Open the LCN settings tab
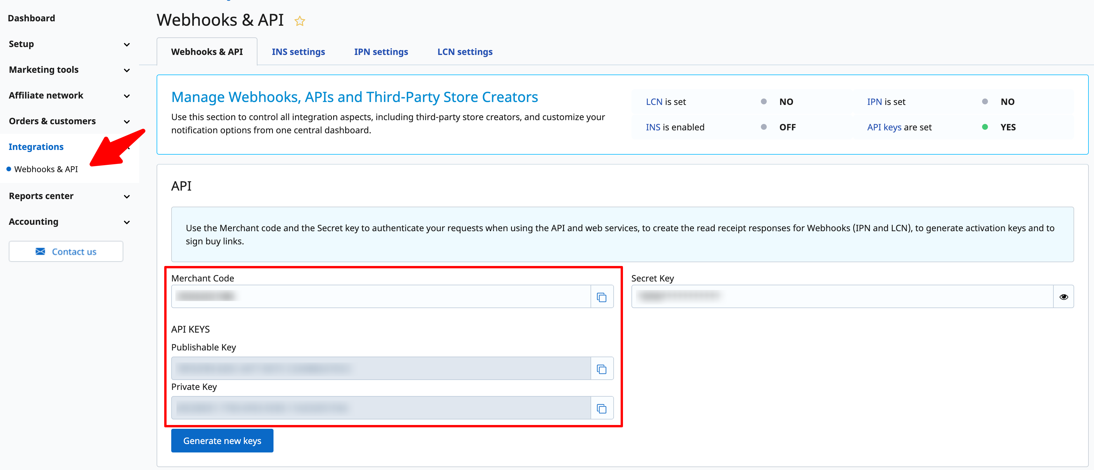The width and height of the screenshot is (1094, 470). 465,52
